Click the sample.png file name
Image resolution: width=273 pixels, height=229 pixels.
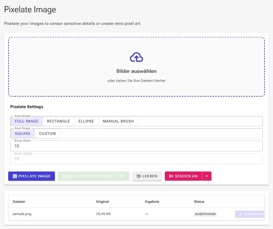pos(22,214)
